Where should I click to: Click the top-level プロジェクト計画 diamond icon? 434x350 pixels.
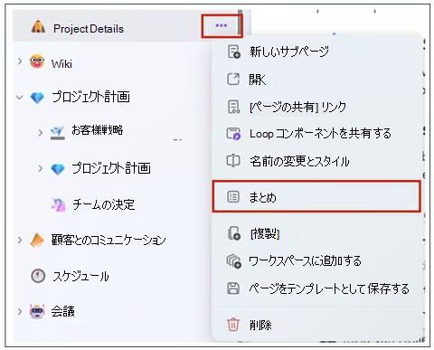coord(37,98)
